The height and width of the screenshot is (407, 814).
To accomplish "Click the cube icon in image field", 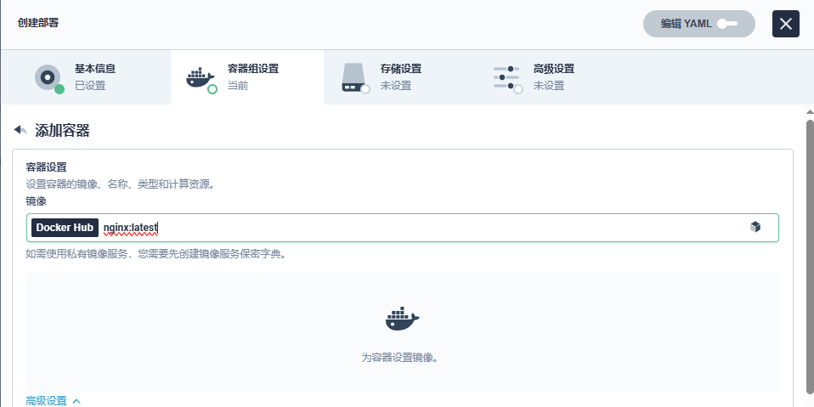I will click(x=755, y=227).
